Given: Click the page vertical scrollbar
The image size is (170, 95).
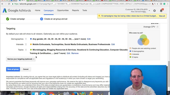Looking at the screenshot, I should (x=169, y=74).
